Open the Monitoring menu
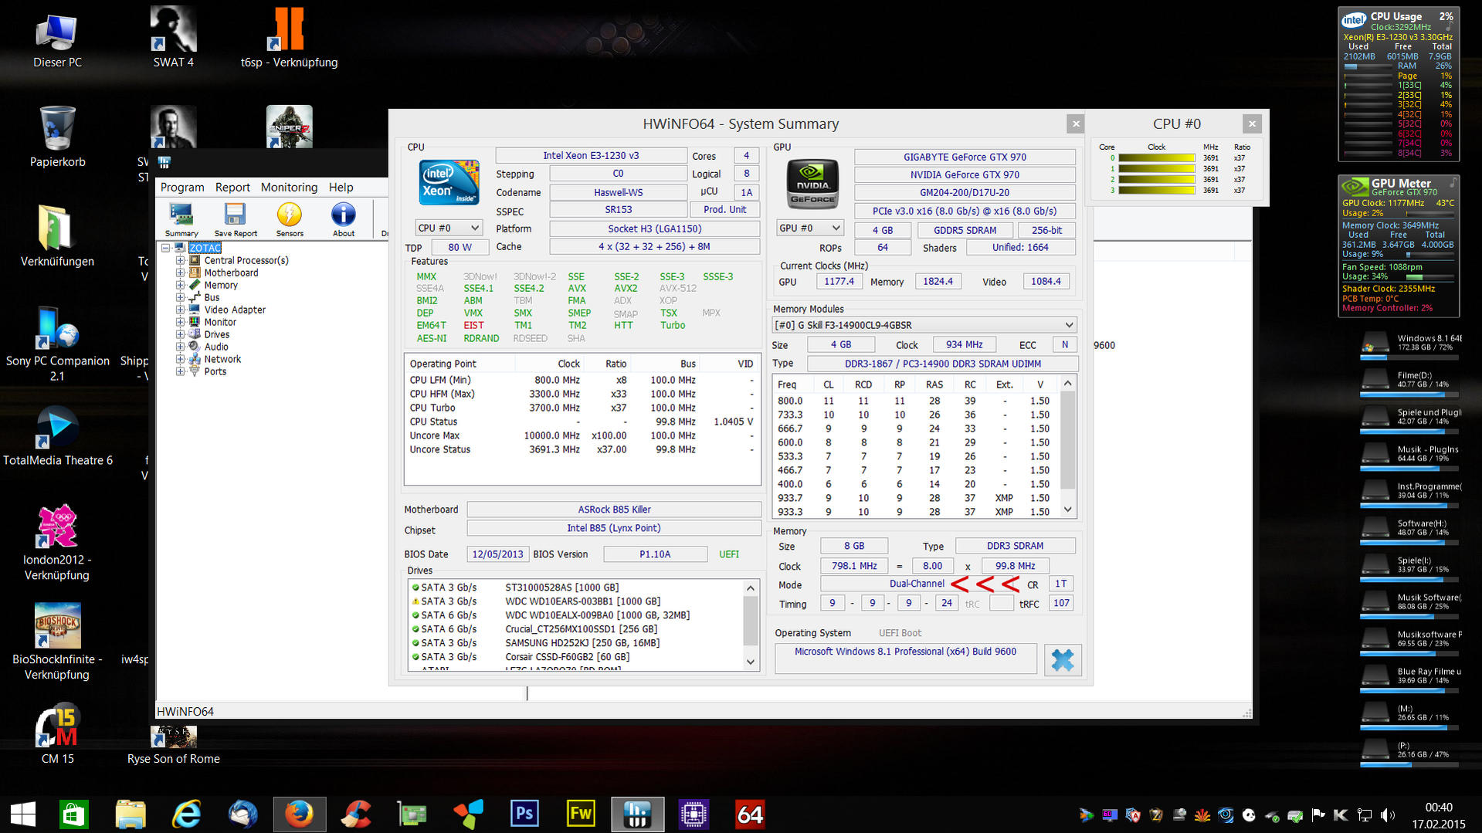The image size is (1482, 833). [289, 187]
